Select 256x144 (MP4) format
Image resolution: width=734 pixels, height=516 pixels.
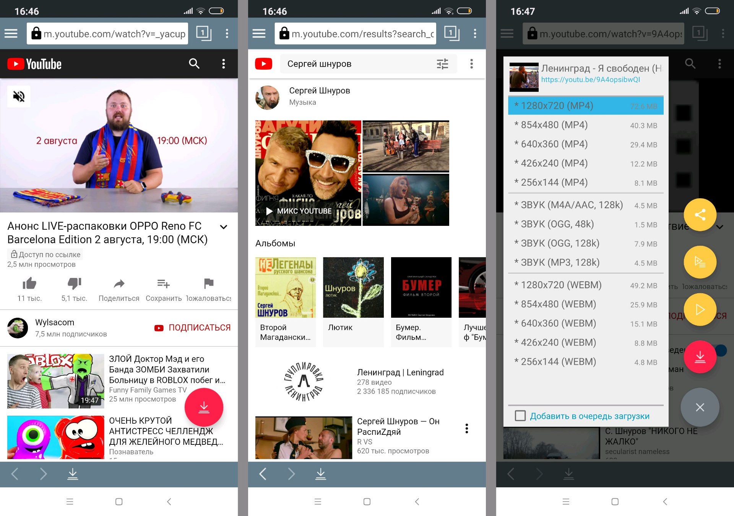point(586,182)
